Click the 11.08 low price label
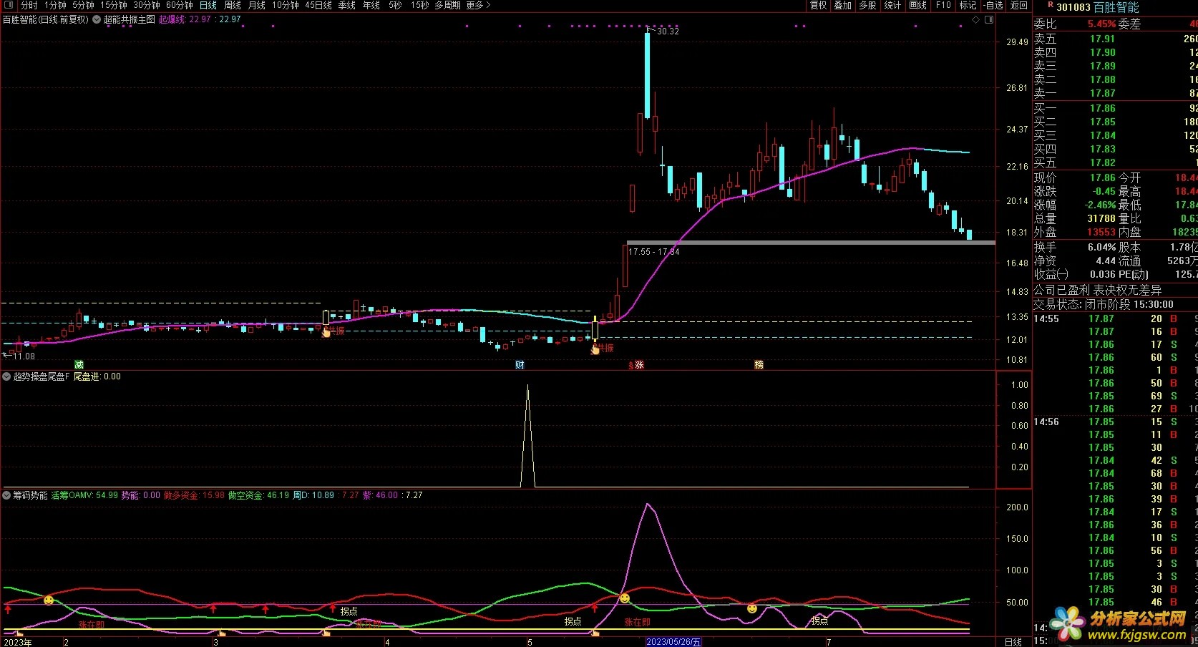The height and width of the screenshot is (647, 1198). tap(24, 356)
